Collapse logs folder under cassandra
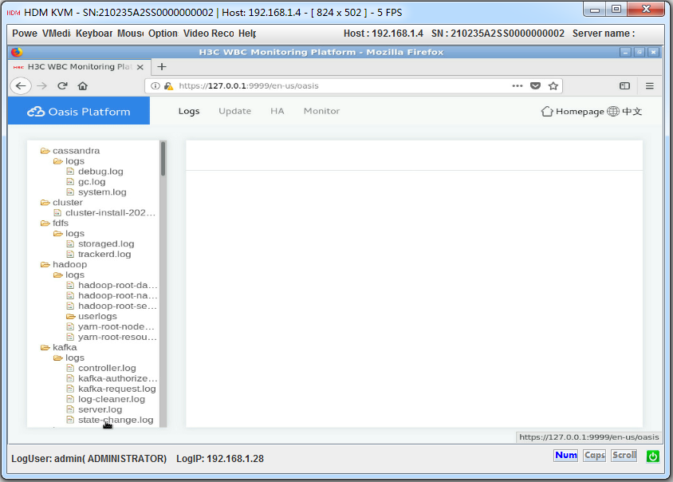Screen dimensions: 673x482 coord(58,161)
